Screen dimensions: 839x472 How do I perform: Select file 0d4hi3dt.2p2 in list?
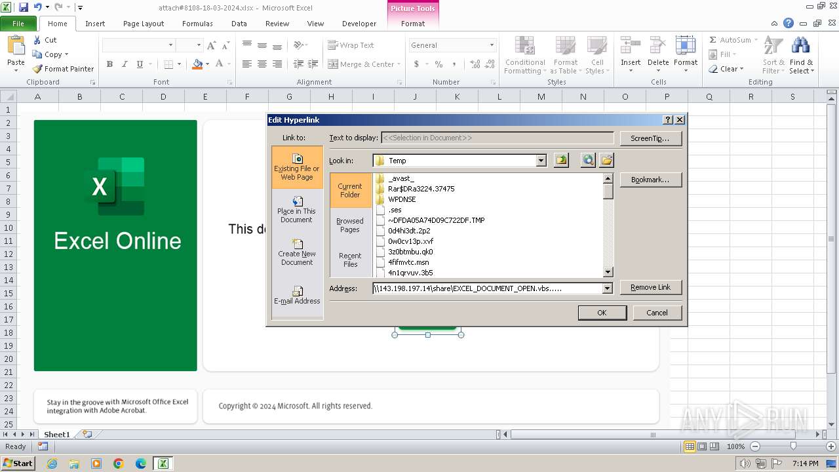410,231
